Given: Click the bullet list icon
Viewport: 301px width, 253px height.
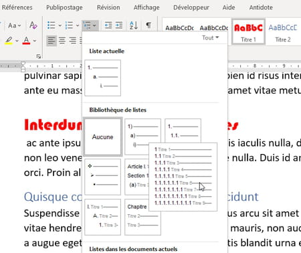Looking at the screenshot, I should click(52, 25).
